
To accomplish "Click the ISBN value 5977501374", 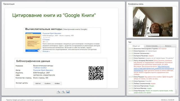I will pyautogui.click(x=38, y=75).
